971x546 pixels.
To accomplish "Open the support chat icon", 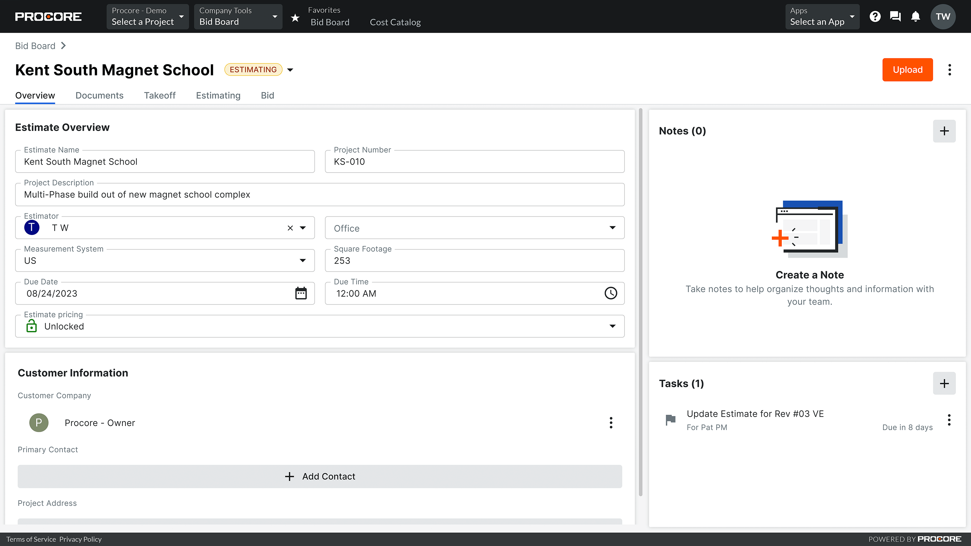I will click(895, 16).
